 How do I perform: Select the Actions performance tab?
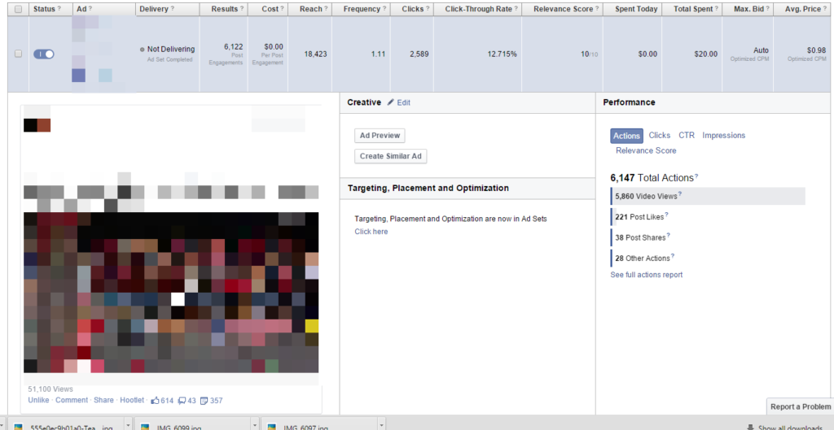[626, 136]
